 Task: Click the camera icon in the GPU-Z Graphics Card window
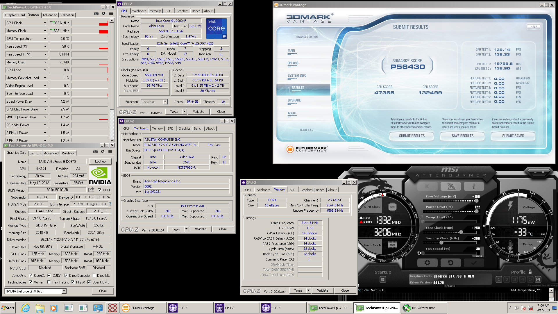[95, 151]
